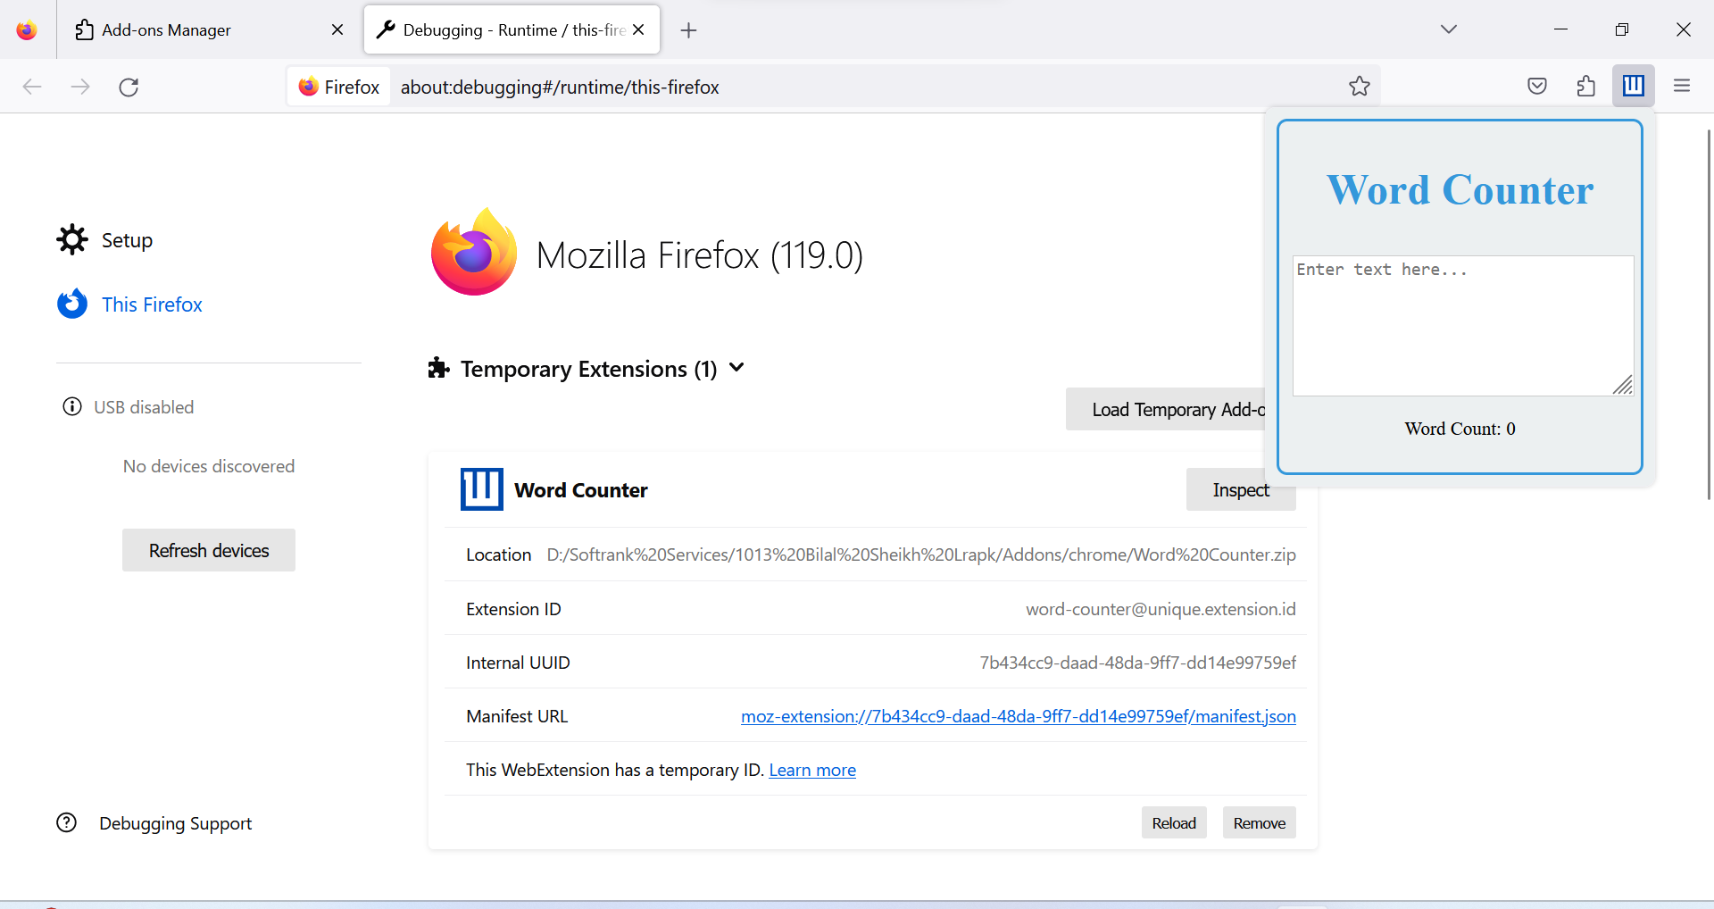Click the Mozilla Firefox (119.0) heading

(x=700, y=255)
